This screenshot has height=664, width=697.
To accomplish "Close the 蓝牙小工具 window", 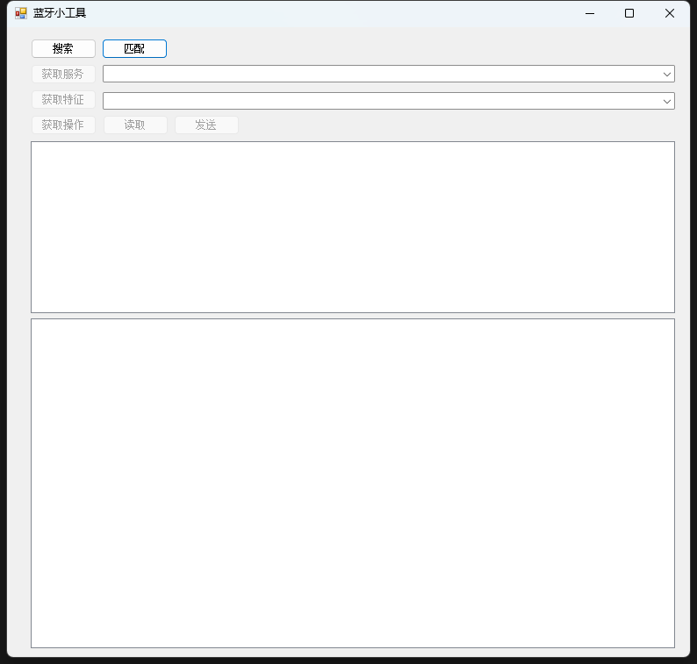I will [670, 13].
